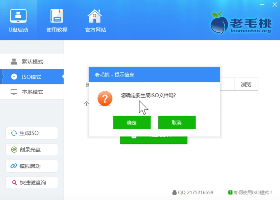Open 模拟启动 simulation via its link icon
The image size is (280, 200).
(x=14, y=166)
